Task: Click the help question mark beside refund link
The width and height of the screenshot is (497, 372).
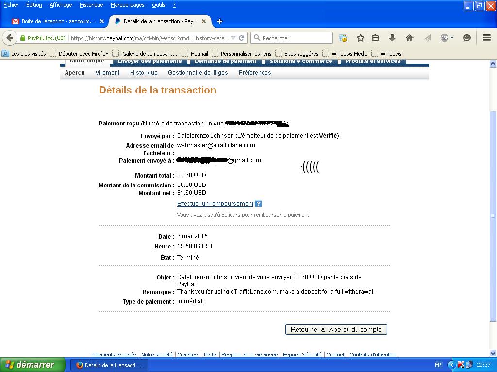Action: click(259, 204)
